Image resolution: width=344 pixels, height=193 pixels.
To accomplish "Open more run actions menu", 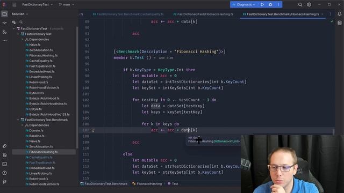I will tap(278, 4).
